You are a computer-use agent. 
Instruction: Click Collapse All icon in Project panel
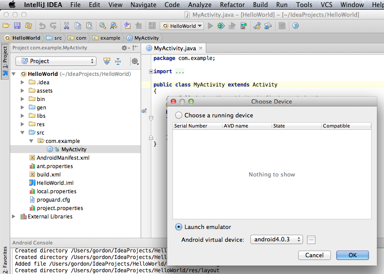(x=118, y=61)
